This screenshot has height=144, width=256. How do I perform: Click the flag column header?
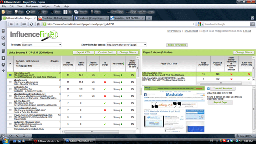tap(10, 64)
